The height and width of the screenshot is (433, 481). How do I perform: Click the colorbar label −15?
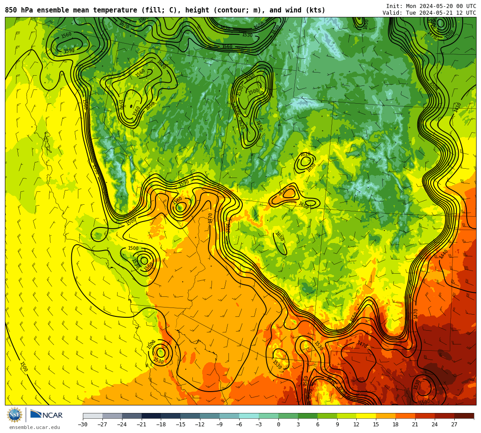pos(181,425)
